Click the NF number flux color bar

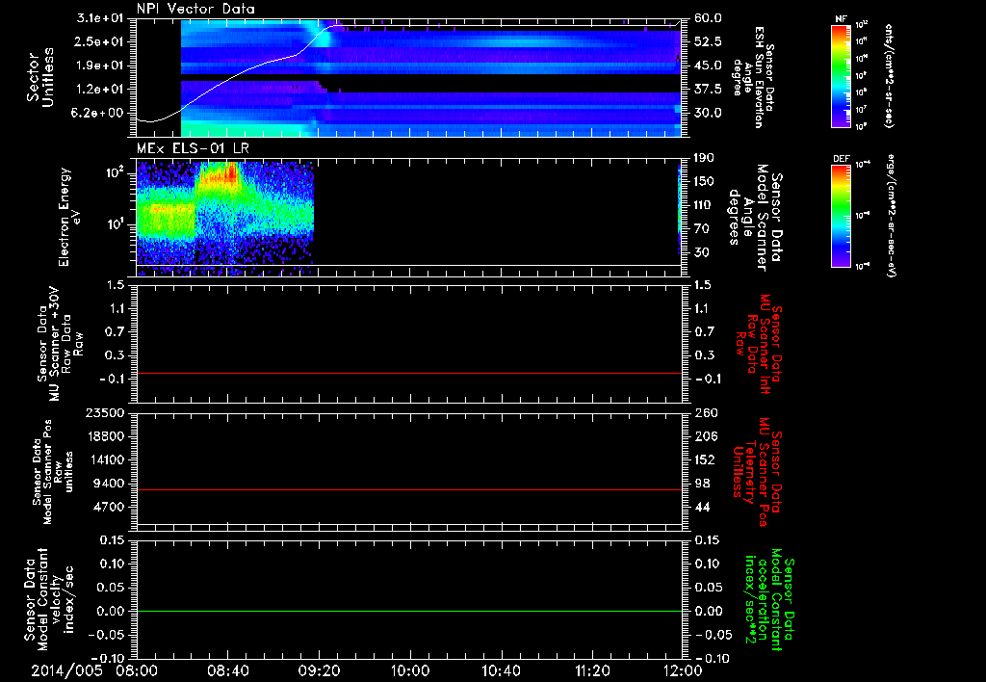[841, 75]
